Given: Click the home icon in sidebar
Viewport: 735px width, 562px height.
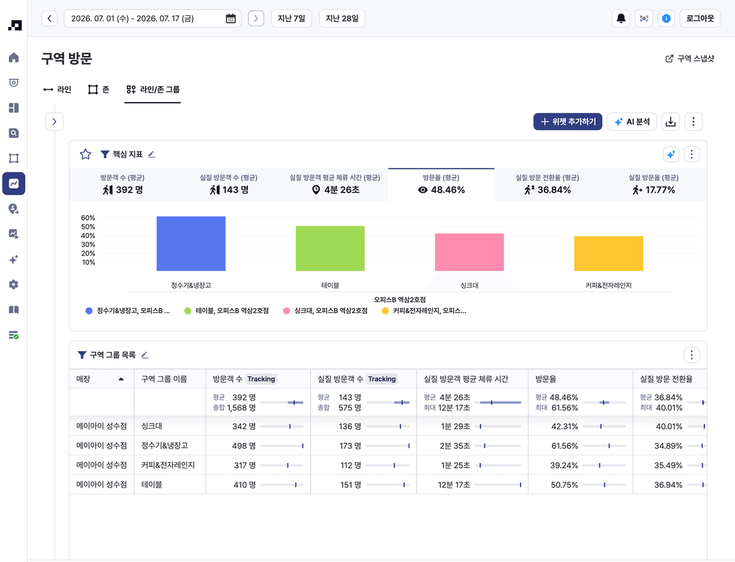Looking at the screenshot, I should tap(13, 57).
